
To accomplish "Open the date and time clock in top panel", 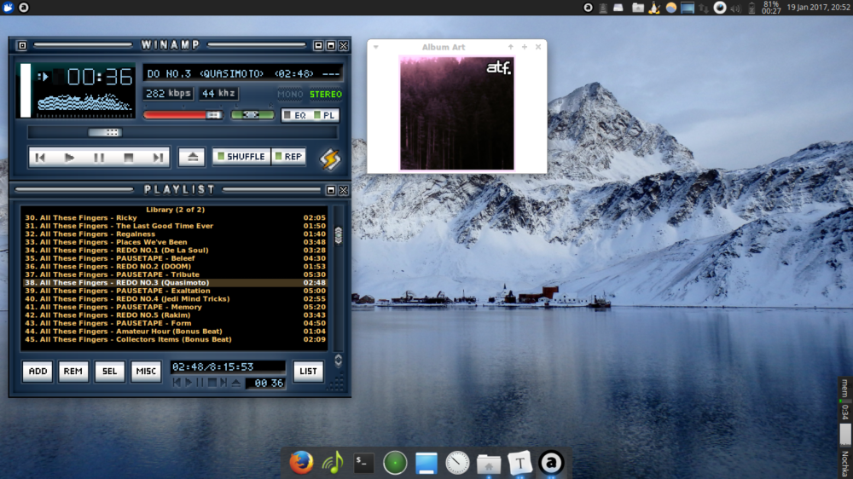I will tap(818, 8).
